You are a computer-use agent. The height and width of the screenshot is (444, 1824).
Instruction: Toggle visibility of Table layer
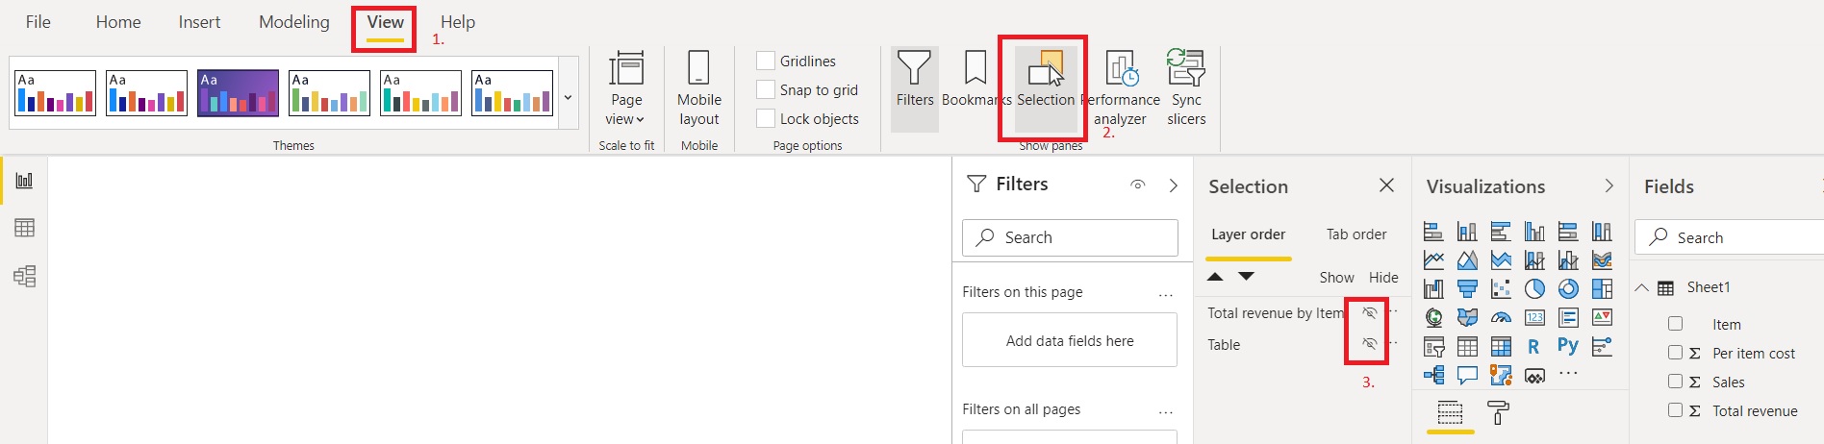click(1369, 344)
